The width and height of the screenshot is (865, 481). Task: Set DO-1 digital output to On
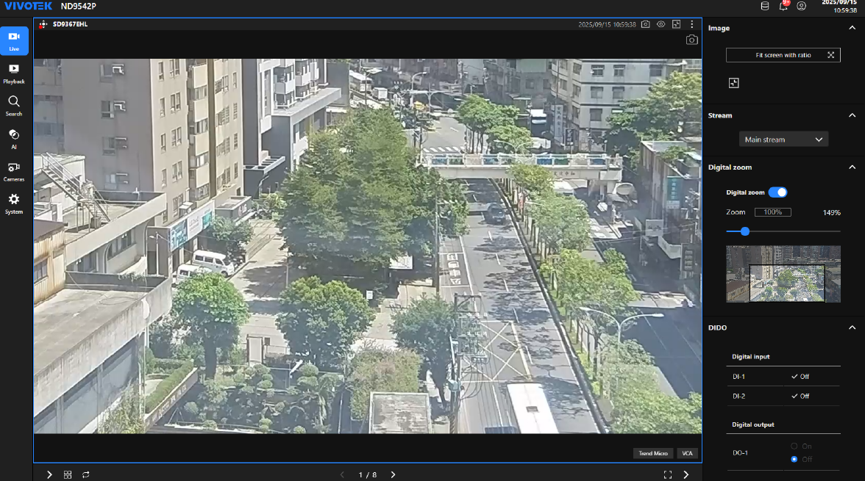794,446
